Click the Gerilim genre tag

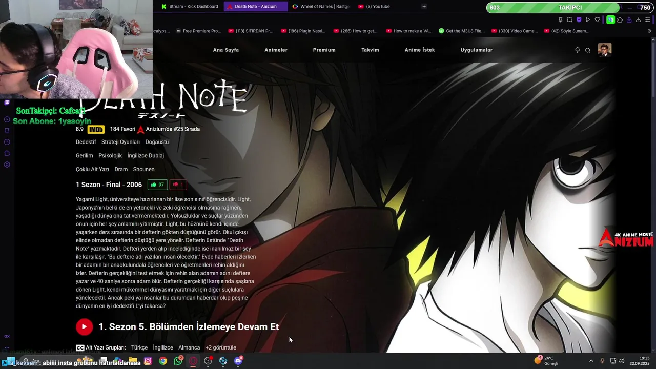[85, 155]
